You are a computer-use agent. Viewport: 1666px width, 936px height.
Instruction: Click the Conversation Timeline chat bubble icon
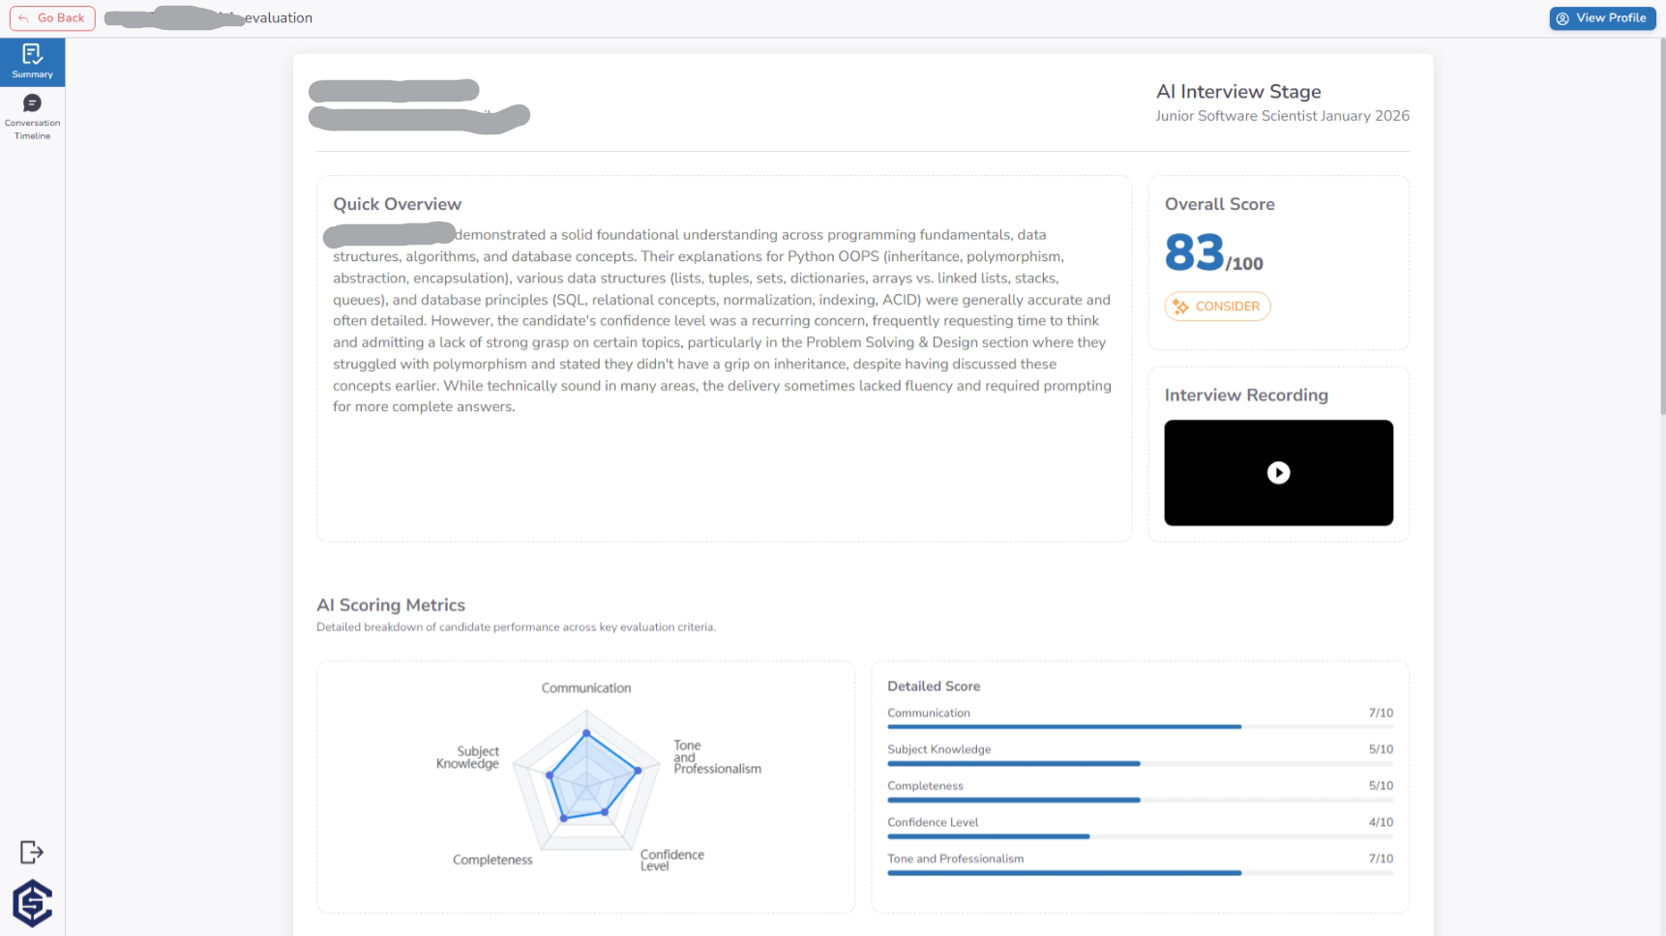[x=32, y=102]
